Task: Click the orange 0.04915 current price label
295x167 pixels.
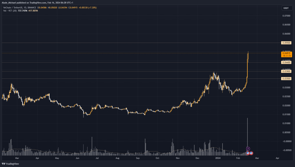Action: (287, 54)
